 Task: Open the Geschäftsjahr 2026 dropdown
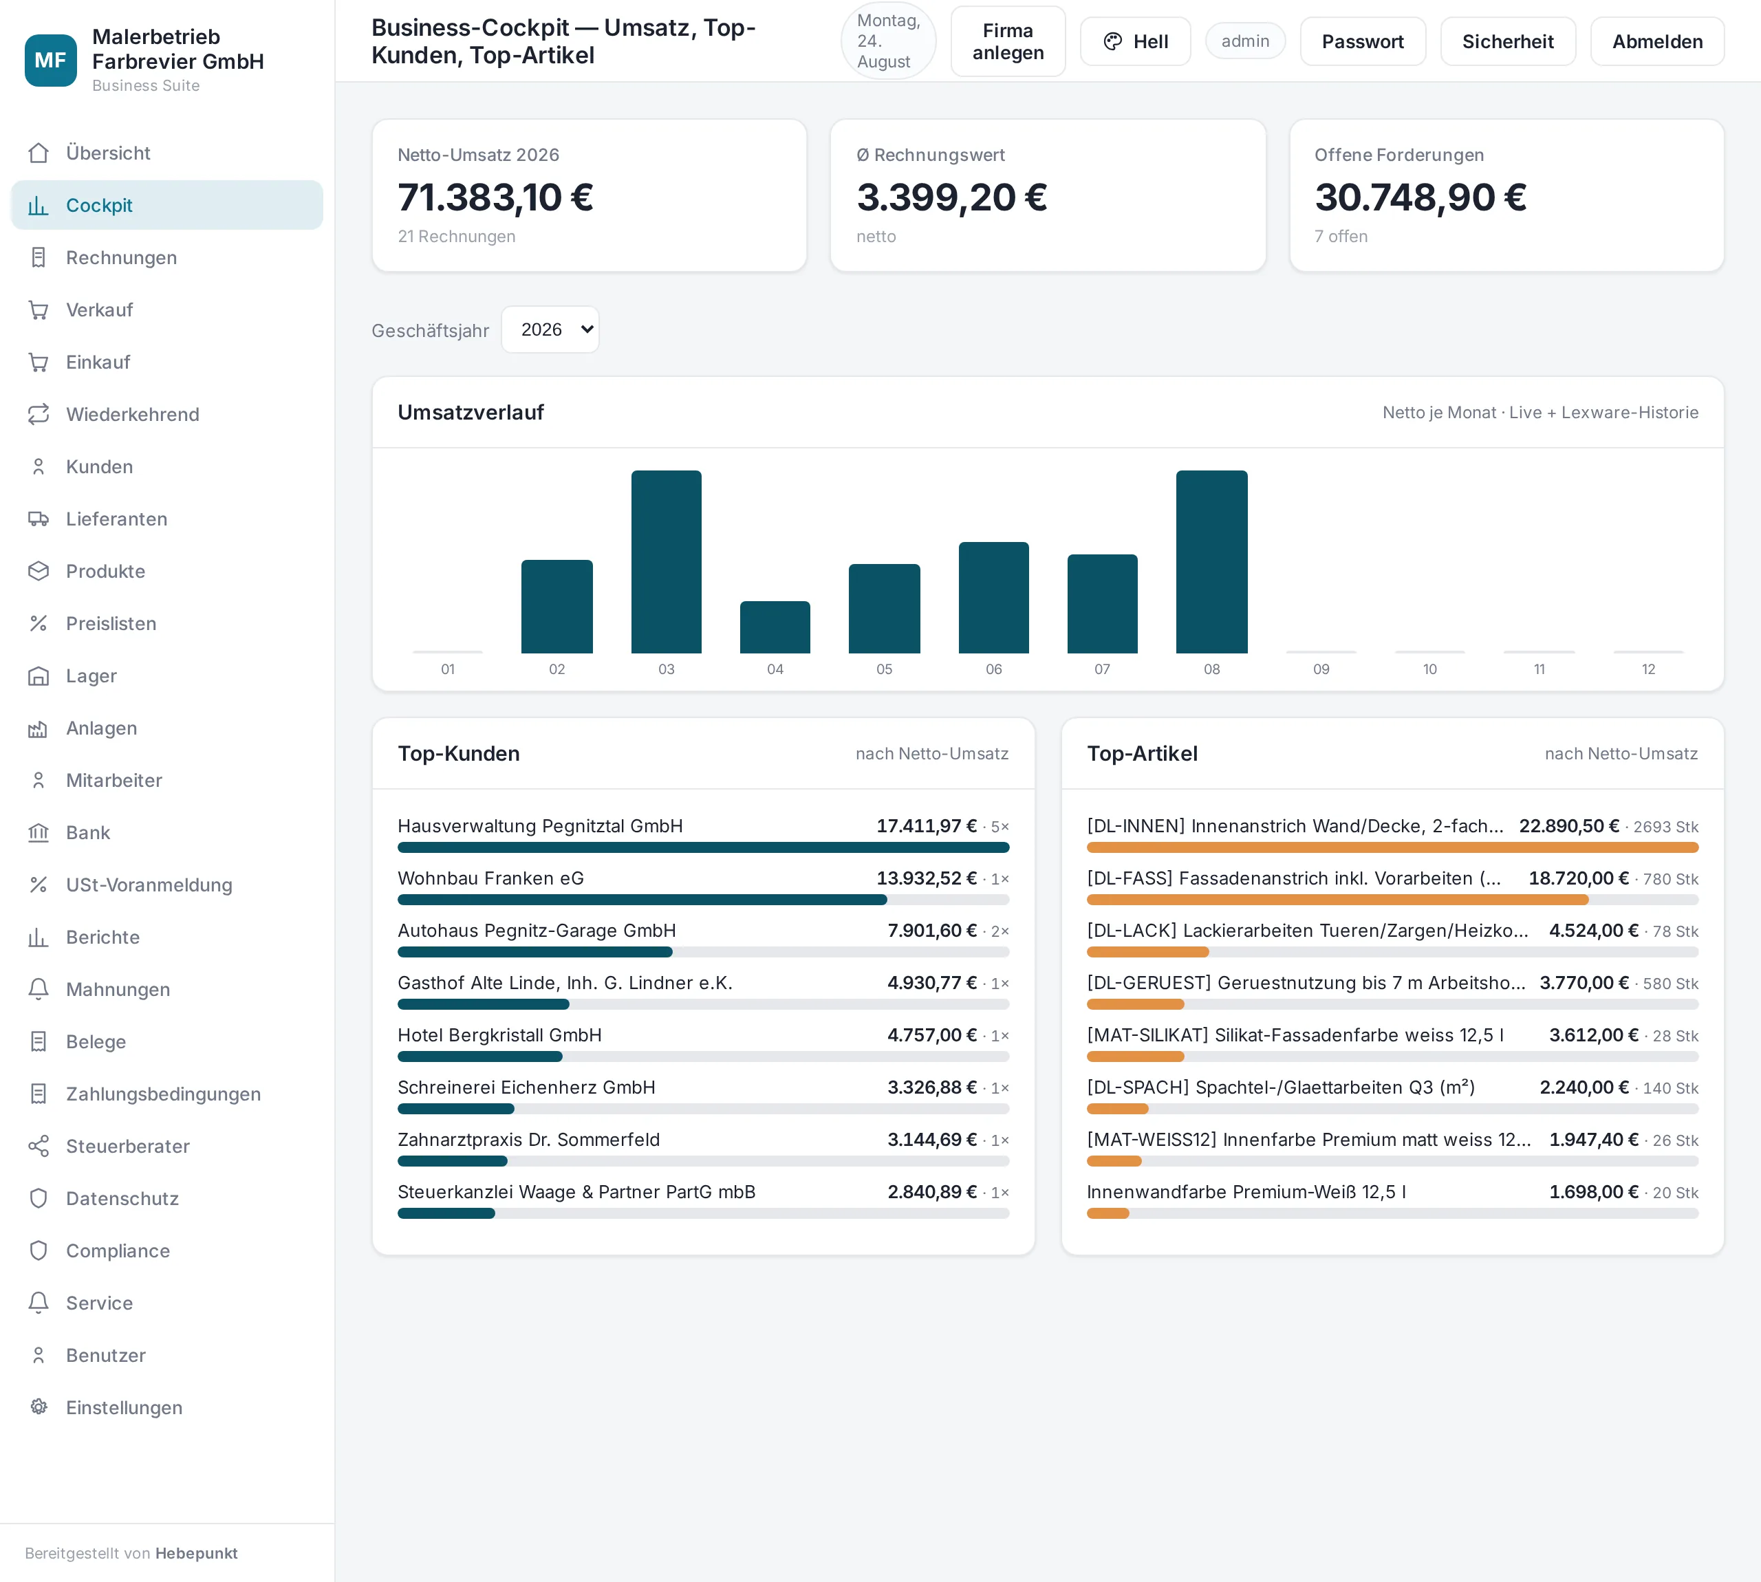tap(550, 329)
